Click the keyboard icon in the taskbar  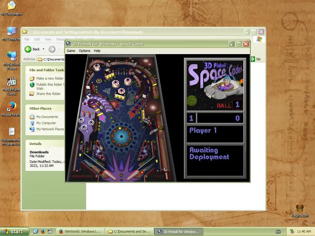[x=278, y=232]
